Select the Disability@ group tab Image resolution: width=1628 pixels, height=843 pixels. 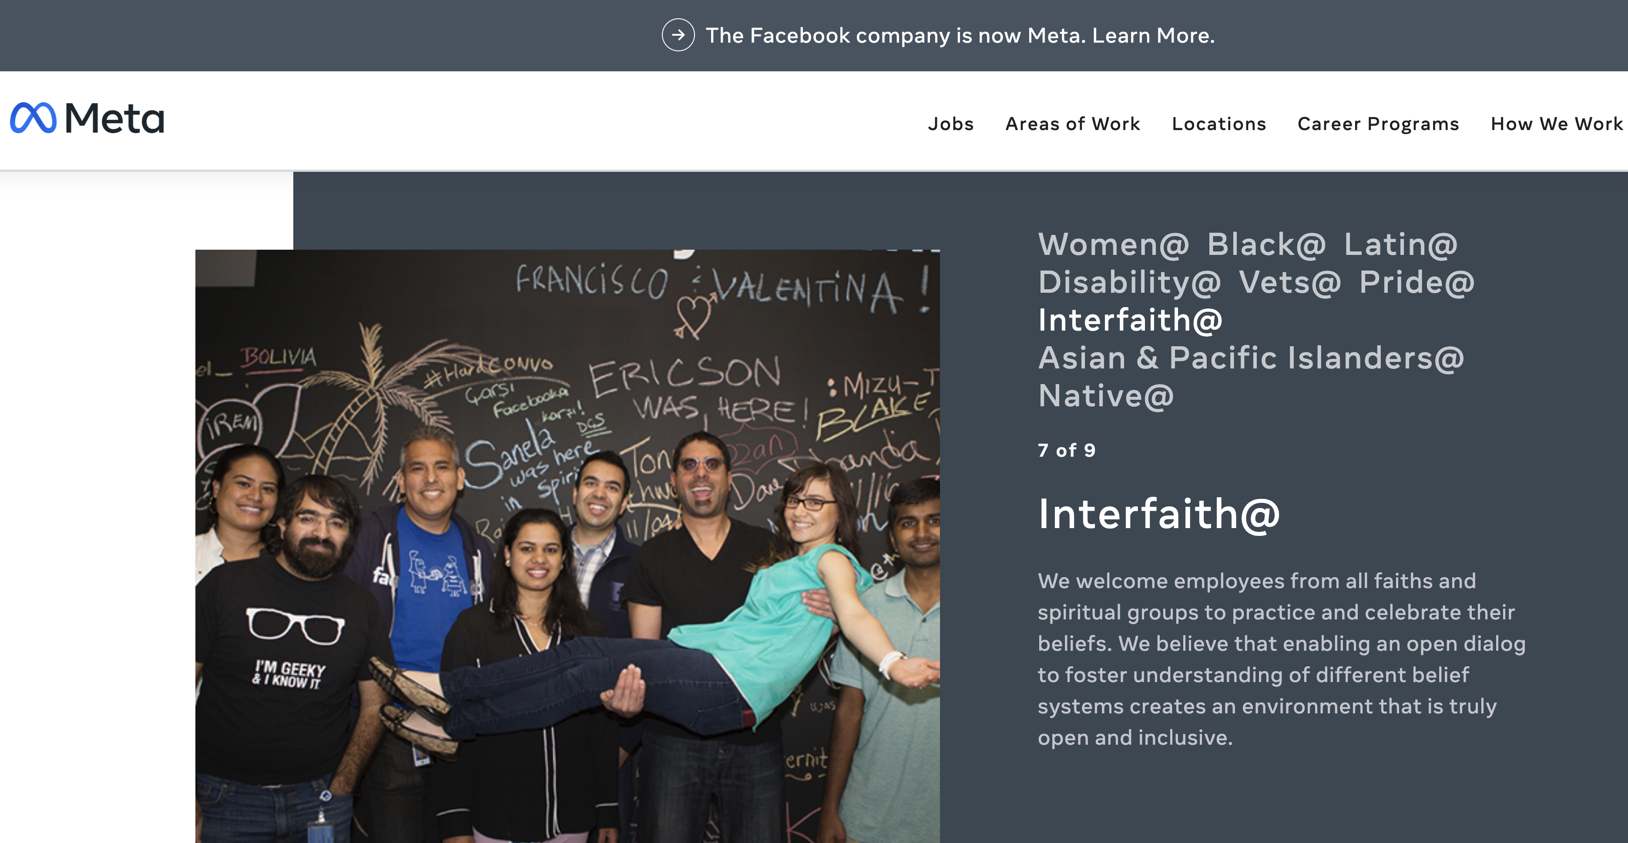pos(1129,282)
